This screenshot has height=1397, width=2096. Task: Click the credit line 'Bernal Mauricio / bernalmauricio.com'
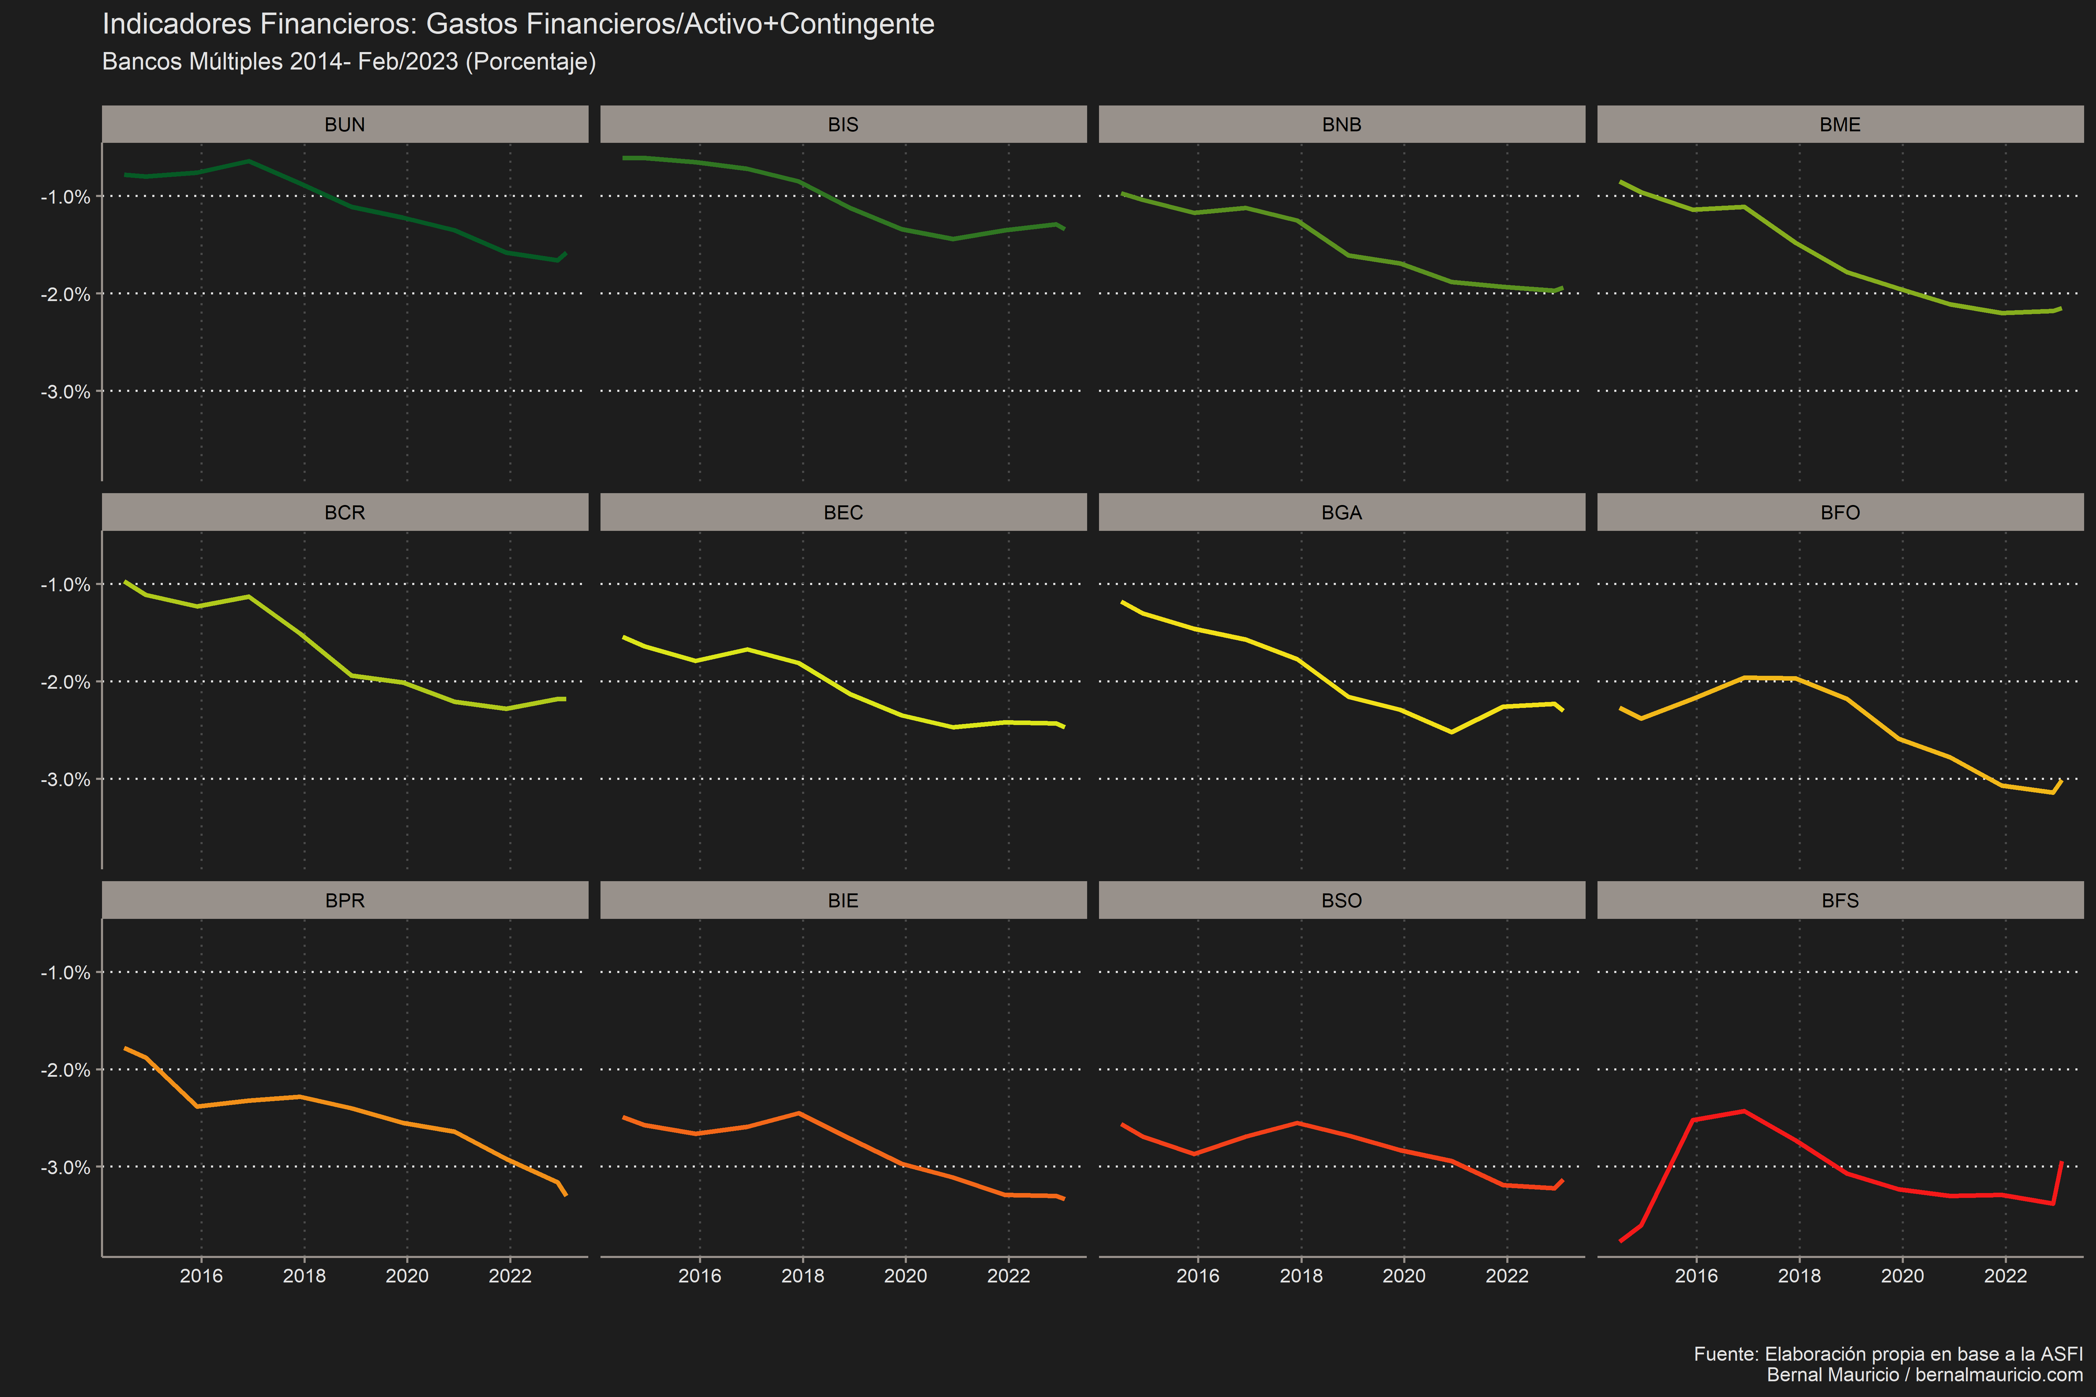pos(1925,1375)
